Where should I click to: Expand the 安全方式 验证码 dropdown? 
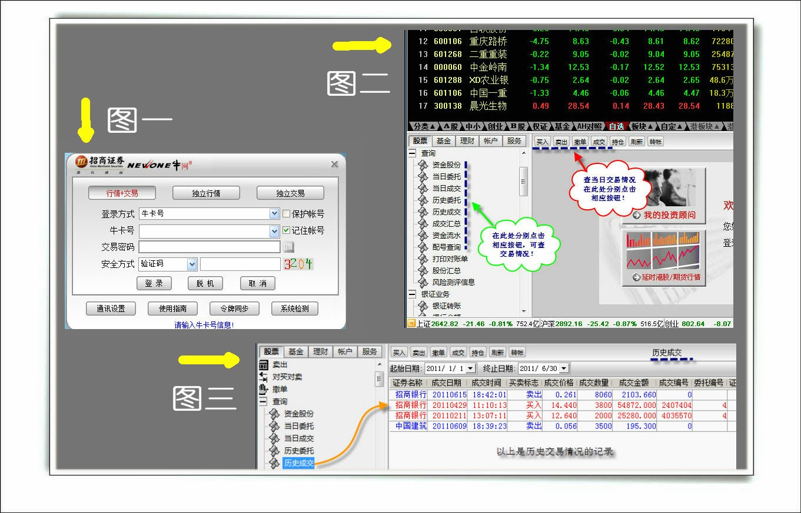point(192,264)
